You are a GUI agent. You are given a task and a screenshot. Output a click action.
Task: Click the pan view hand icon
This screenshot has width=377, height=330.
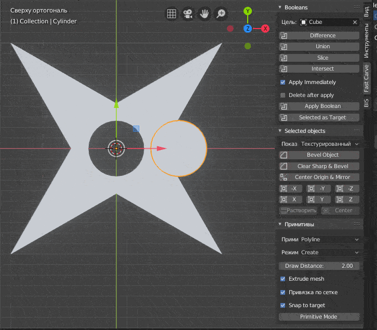(204, 13)
